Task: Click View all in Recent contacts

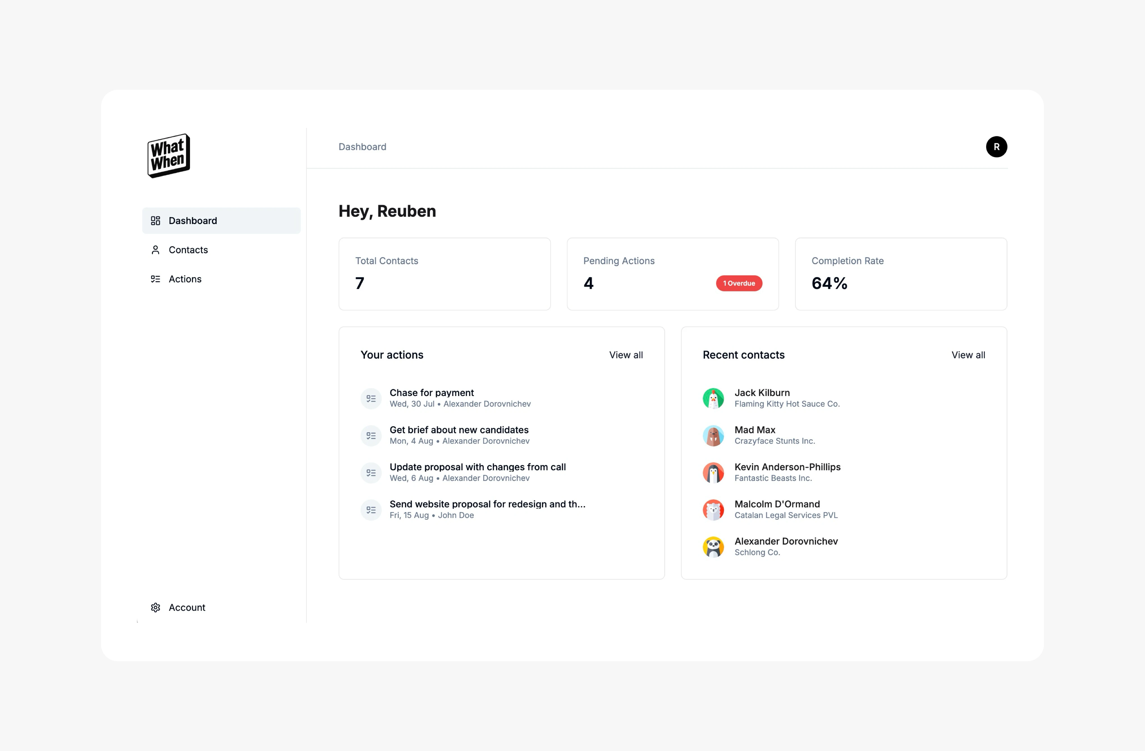Action: point(968,355)
